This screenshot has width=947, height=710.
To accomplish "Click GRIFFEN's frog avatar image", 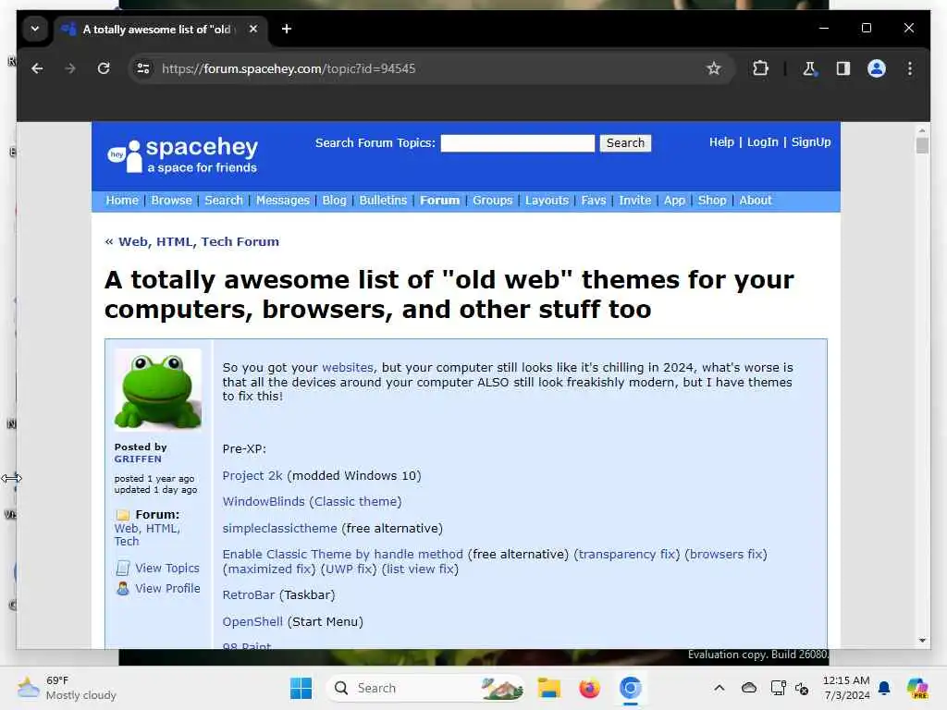I will (x=157, y=389).
